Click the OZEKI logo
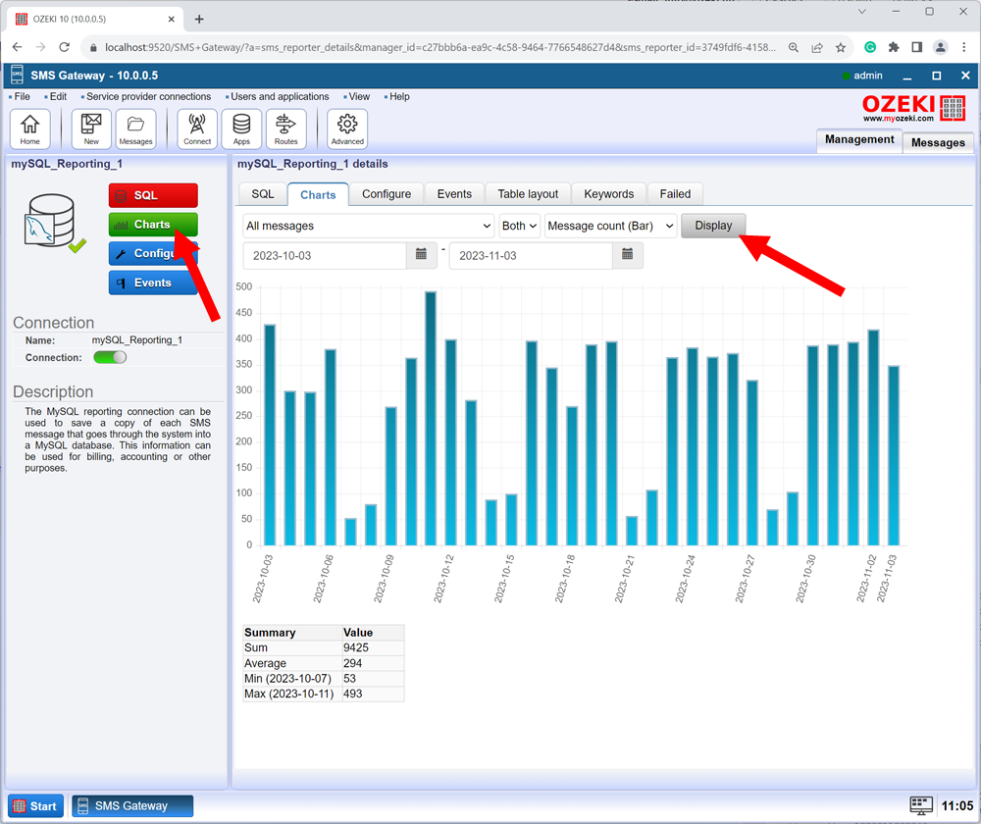This screenshot has height=824, width=981. (x=913, y=108)
